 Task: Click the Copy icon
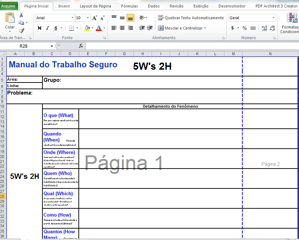(21, 22)
